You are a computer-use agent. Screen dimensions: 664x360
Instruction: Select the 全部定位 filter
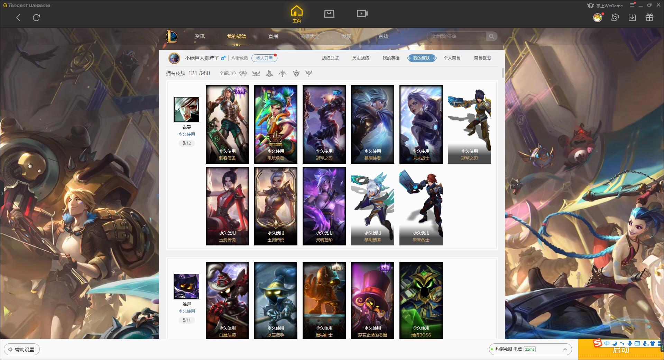(228, 73)
